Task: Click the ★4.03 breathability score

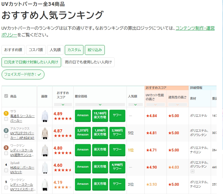Action: [174, 167]
